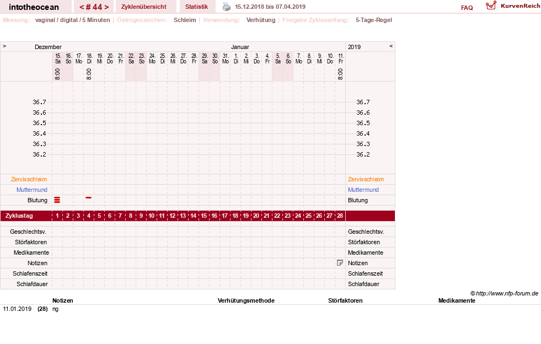Click the date header 24. Mo
The height and width of the screenshot is (344, 541).
tap(152, 58)
